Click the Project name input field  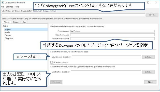[x=112, y=31]
